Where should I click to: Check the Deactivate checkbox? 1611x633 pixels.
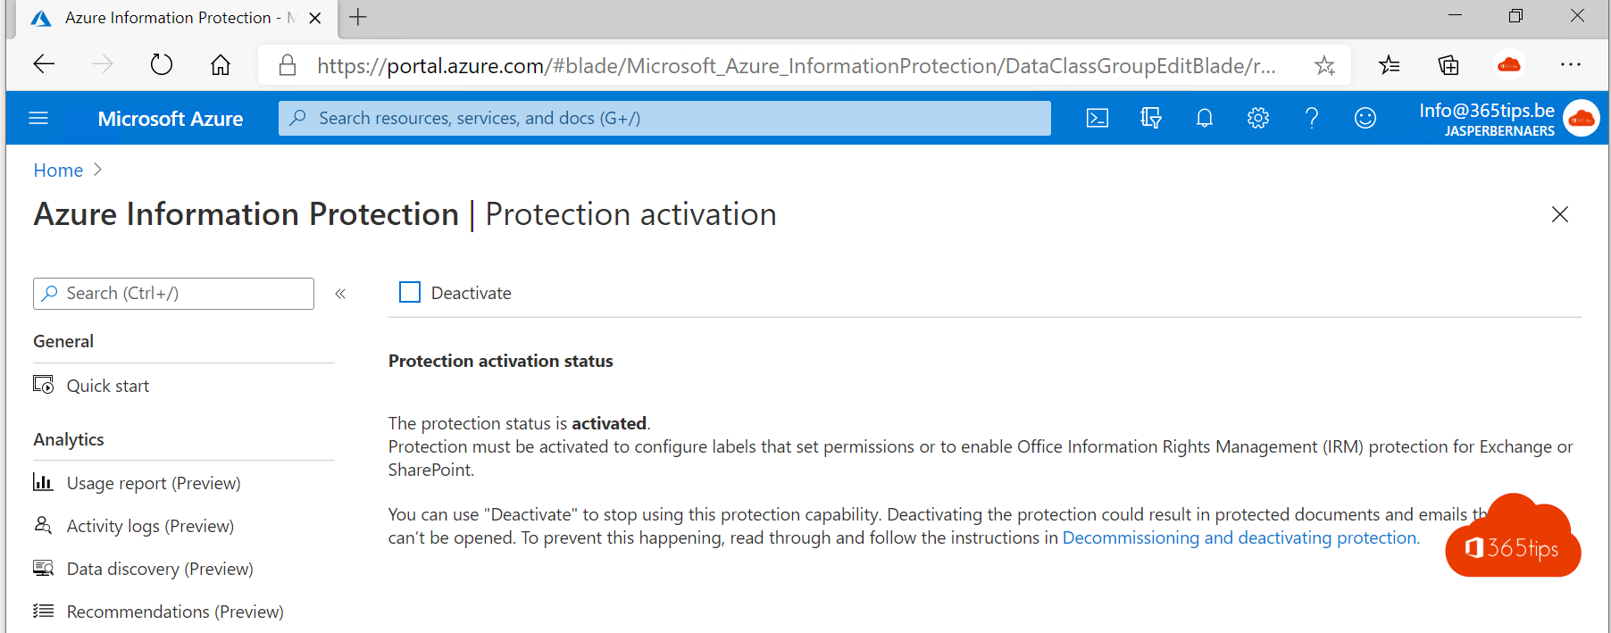click(409, 292)
